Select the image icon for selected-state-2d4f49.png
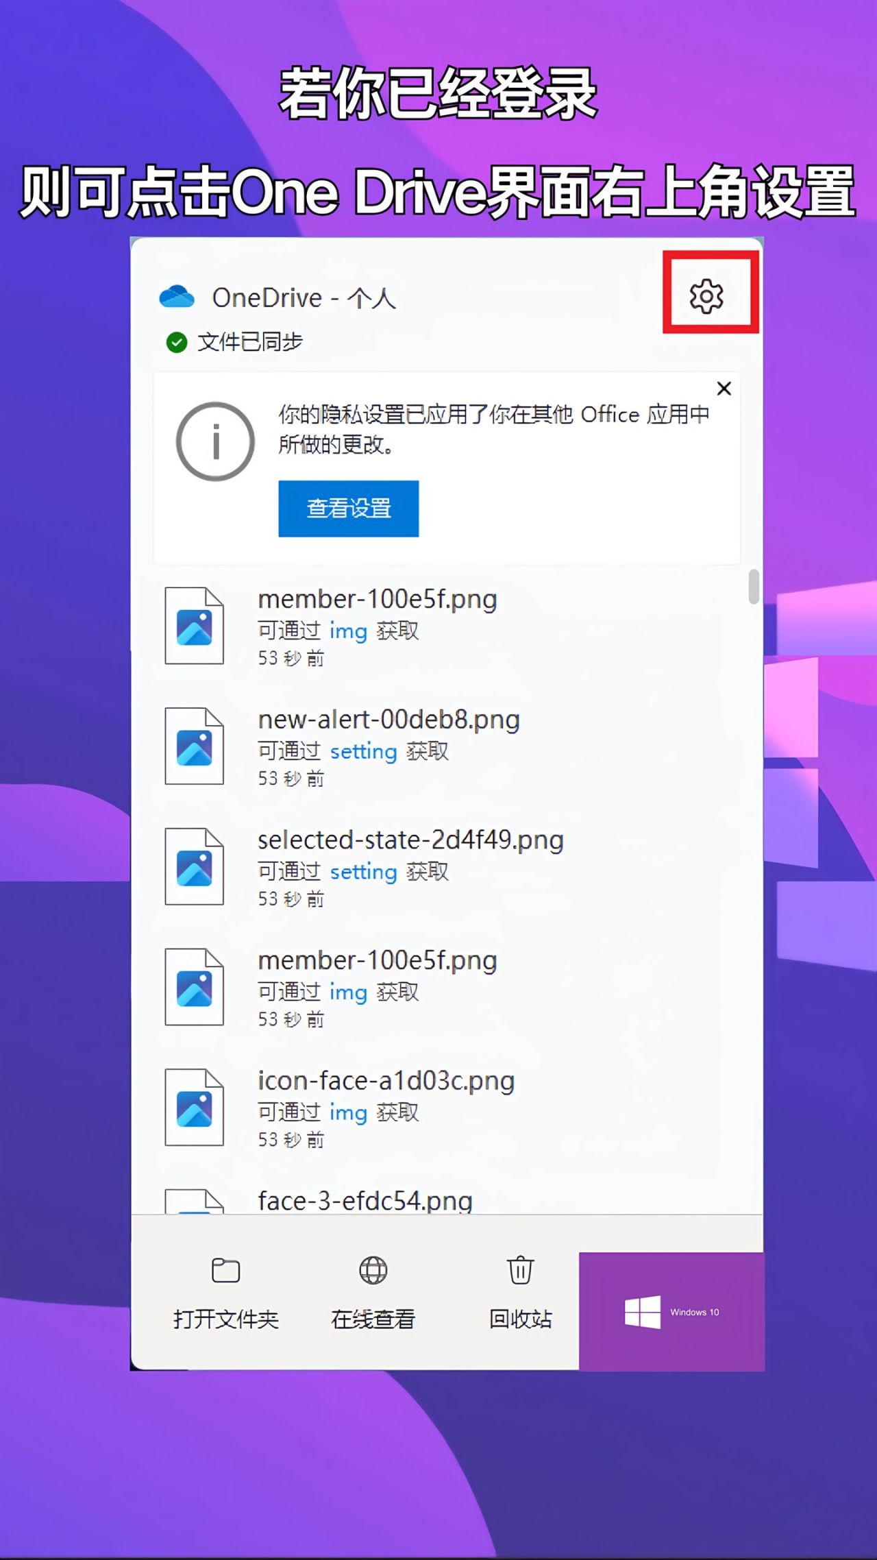The height and width of the screenshot is (1560, 877). [195, 867]
